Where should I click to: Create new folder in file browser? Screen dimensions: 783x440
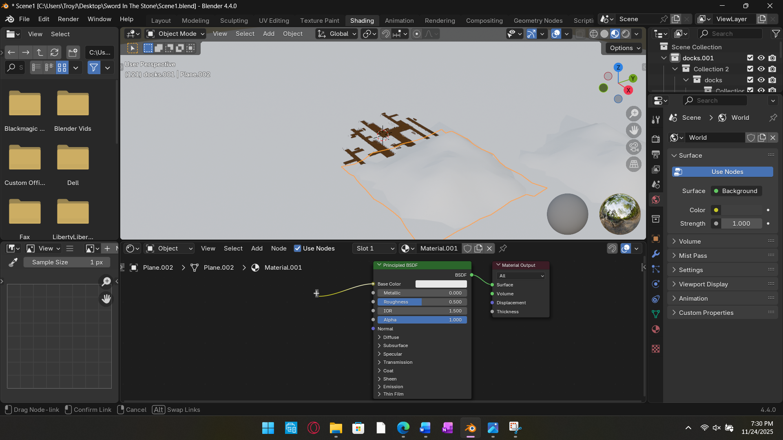click(73, 52)
